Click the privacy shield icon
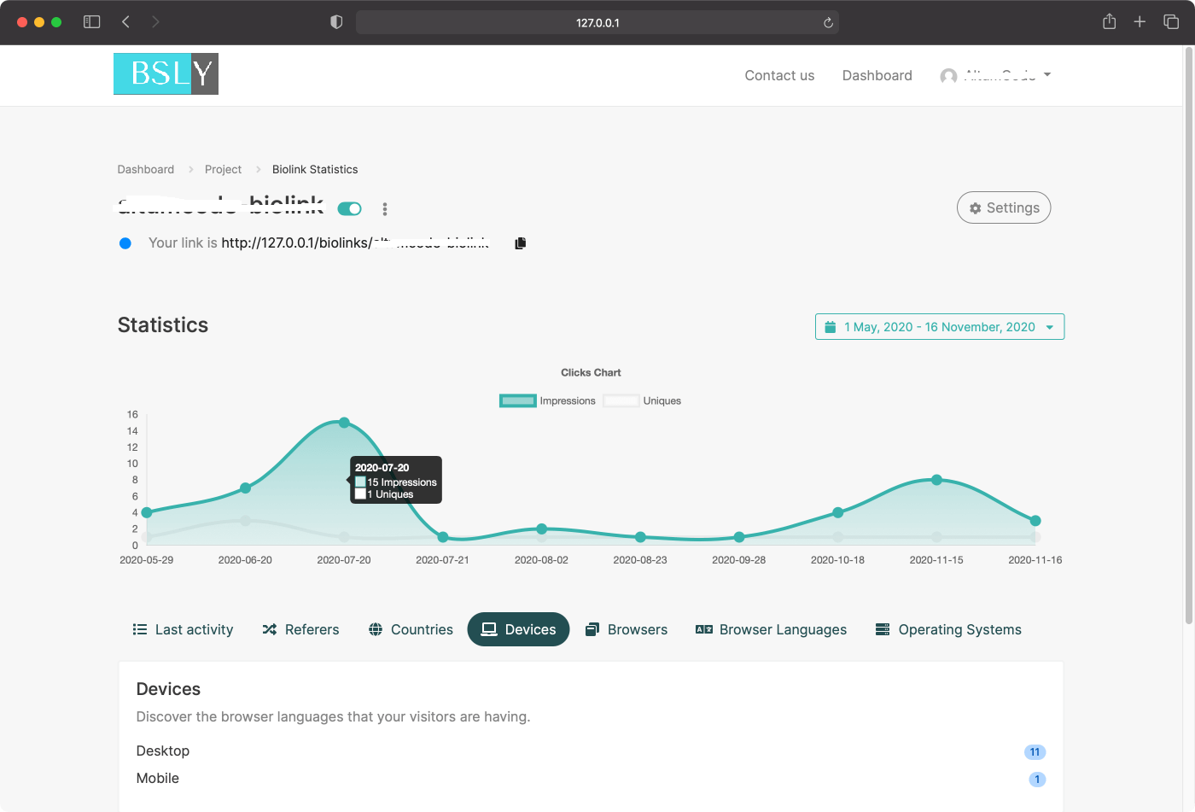This screenshot has height=812, width=1195. pyautogui.click(x=336, y=22)
